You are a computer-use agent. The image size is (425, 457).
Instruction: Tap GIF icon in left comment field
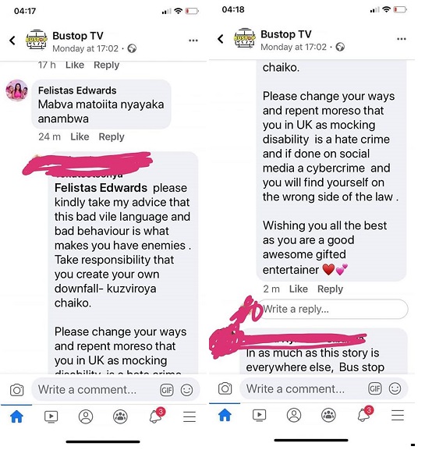coord(167,390)
